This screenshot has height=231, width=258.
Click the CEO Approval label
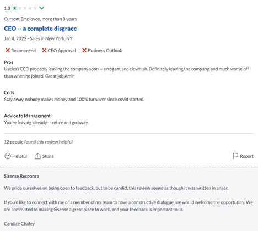62,51
